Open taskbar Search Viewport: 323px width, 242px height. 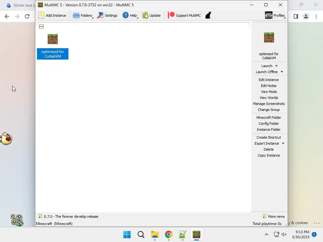141,234
